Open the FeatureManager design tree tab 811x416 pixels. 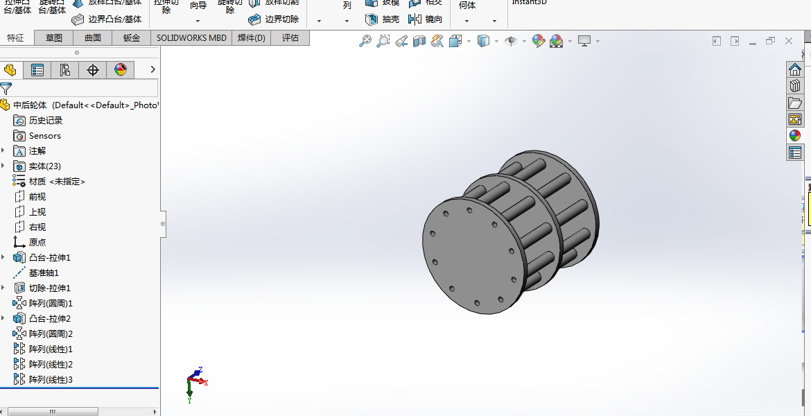(x=10, y=70)
